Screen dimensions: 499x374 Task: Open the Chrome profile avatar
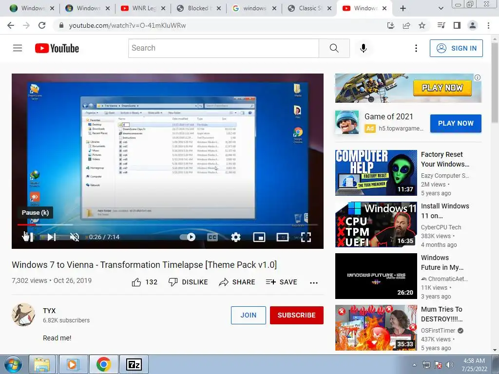point(473,25)
